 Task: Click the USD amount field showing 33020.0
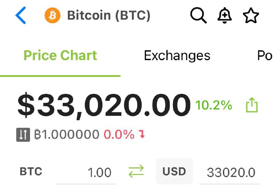point(230,173)
